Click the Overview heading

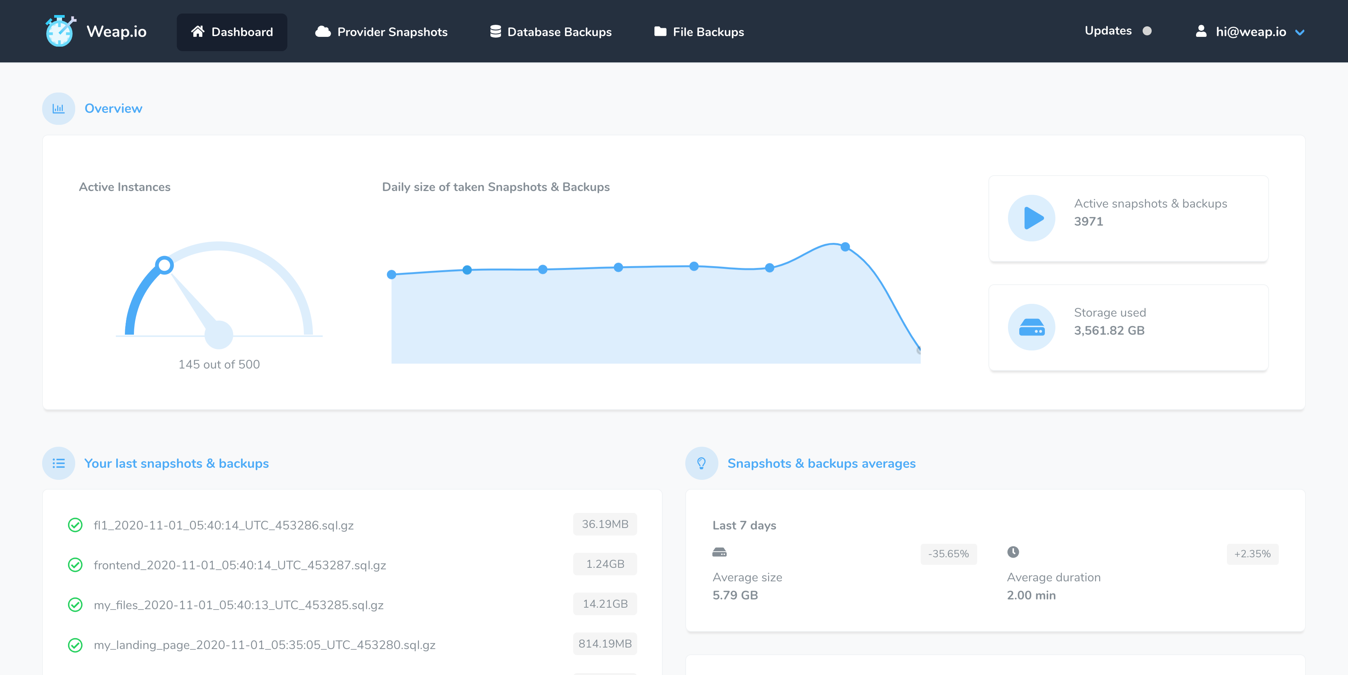click(x=113, y=108)
